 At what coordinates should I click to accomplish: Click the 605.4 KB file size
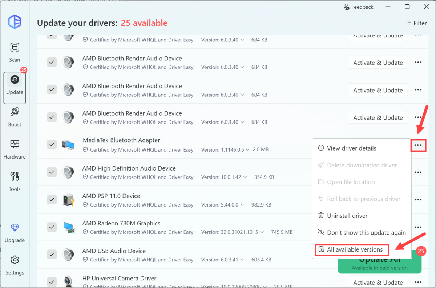[x=261, y=260]
